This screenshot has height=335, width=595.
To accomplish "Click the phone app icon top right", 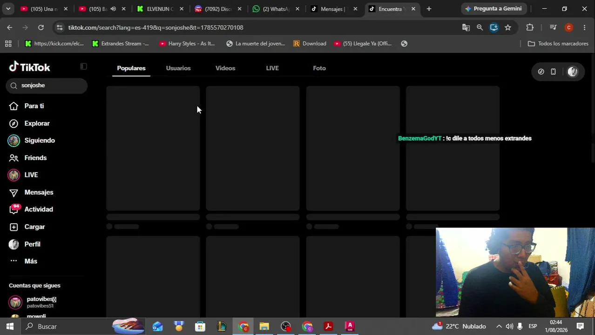I will (553, 72).
